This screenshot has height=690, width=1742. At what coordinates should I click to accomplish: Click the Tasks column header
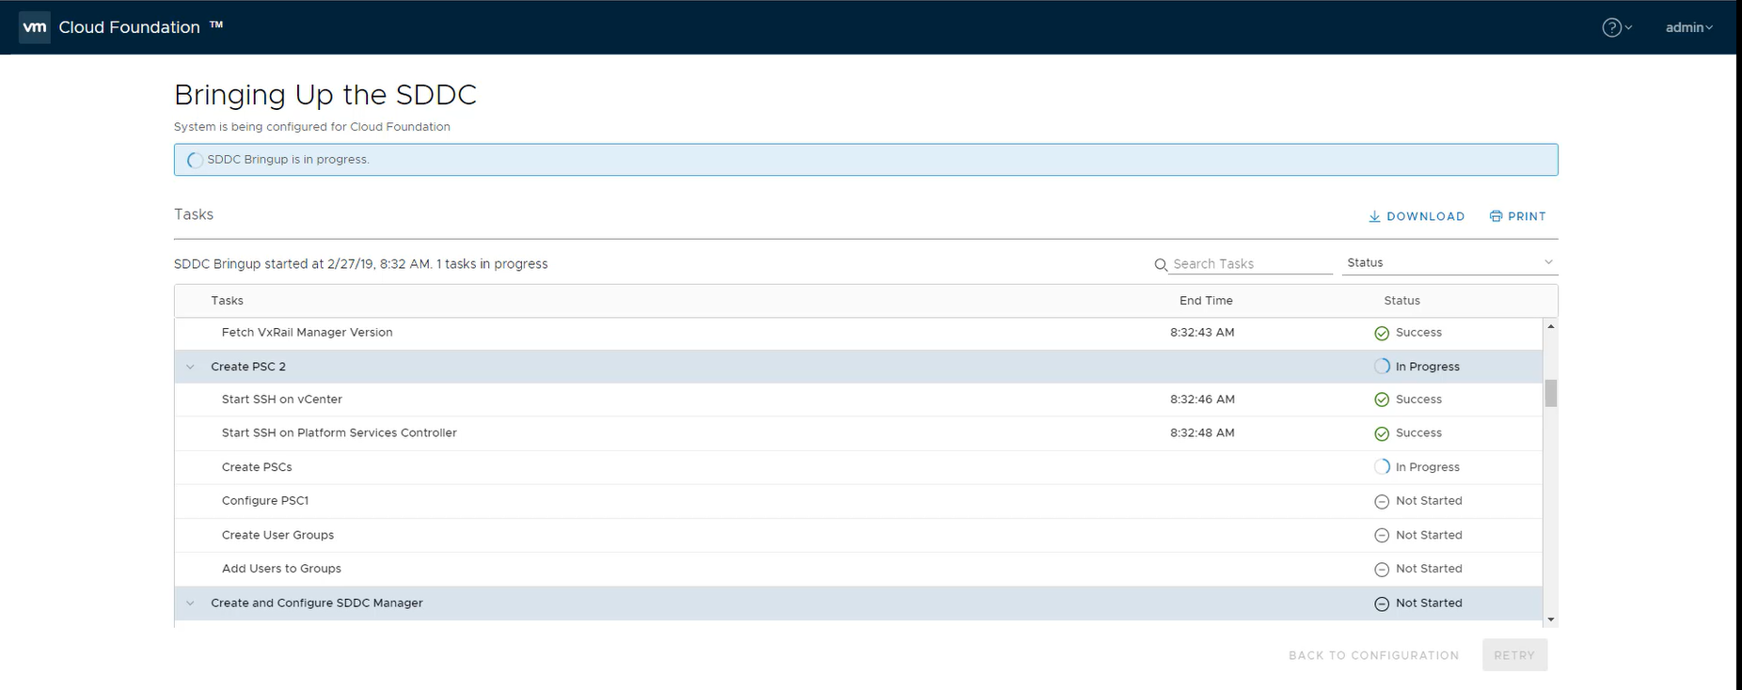pyautogui.click(x=227, y=301)
